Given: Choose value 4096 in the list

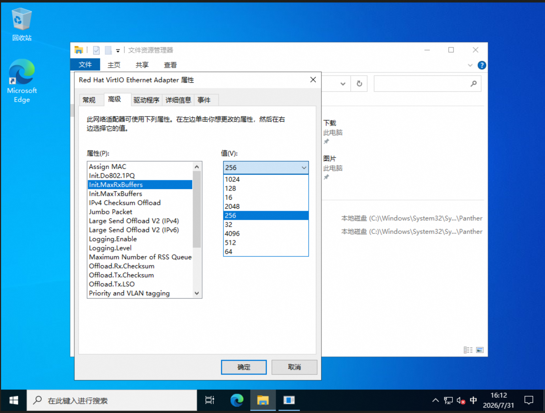Looking at the screenshot, I should tap(266, 234).
